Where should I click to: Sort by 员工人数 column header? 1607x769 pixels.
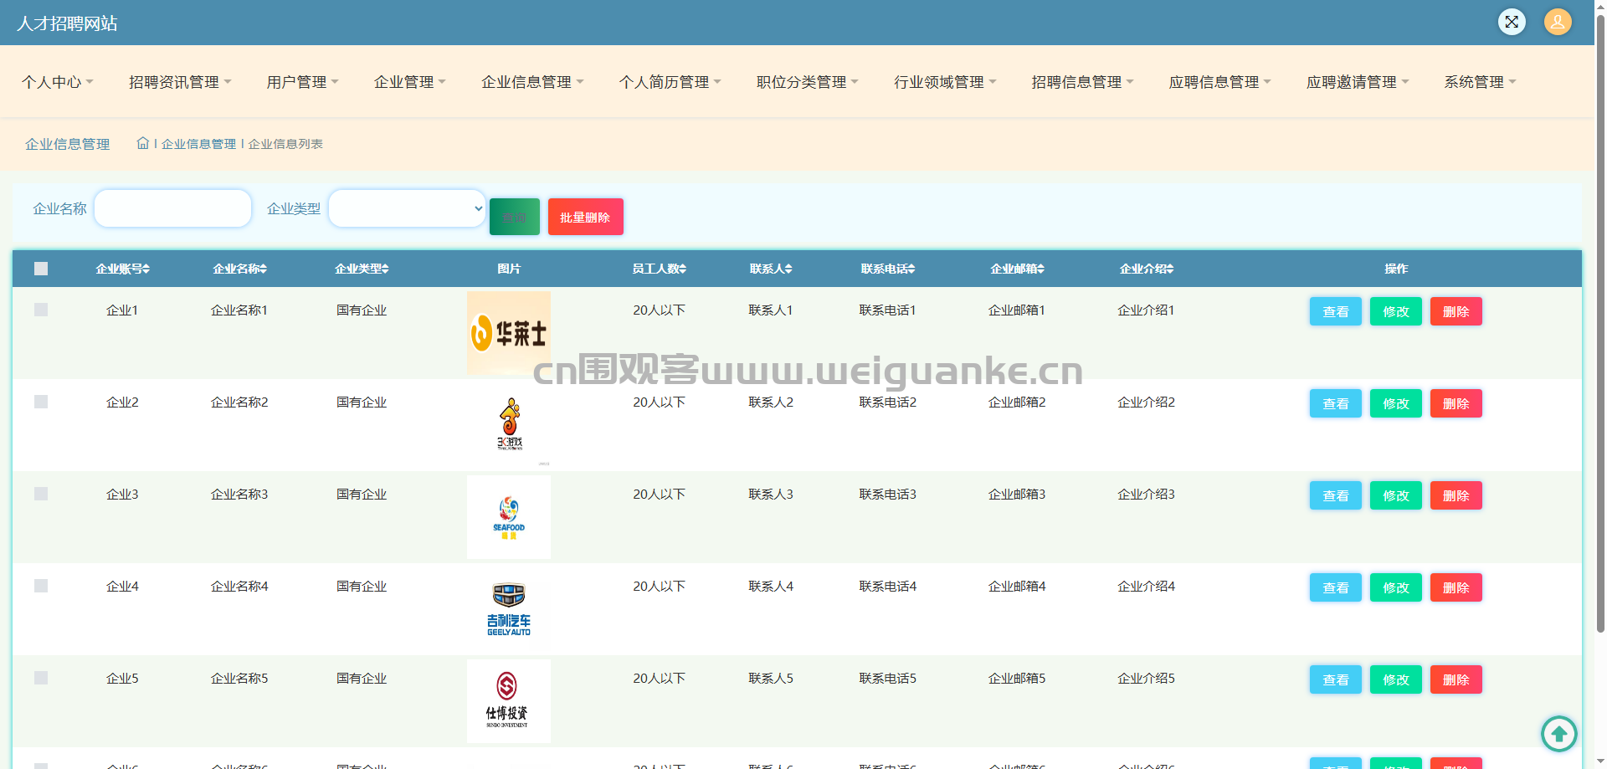(659, 269)
